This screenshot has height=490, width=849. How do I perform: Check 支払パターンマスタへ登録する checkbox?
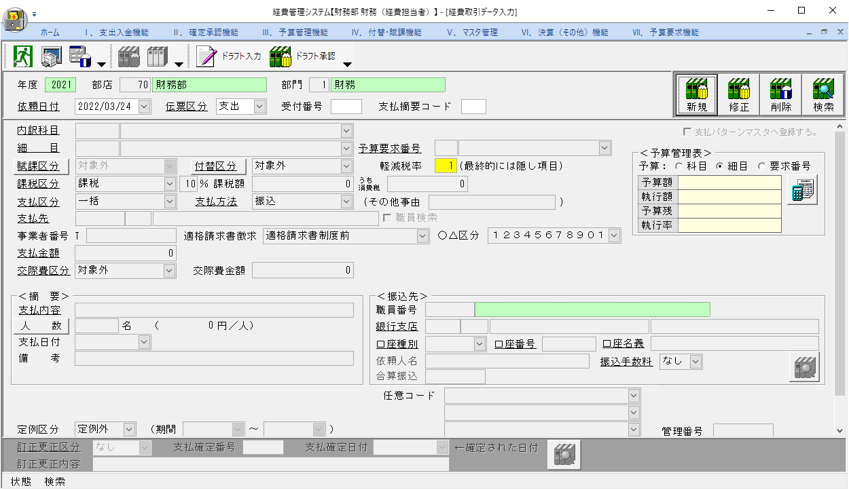click(x=687, y=132)
